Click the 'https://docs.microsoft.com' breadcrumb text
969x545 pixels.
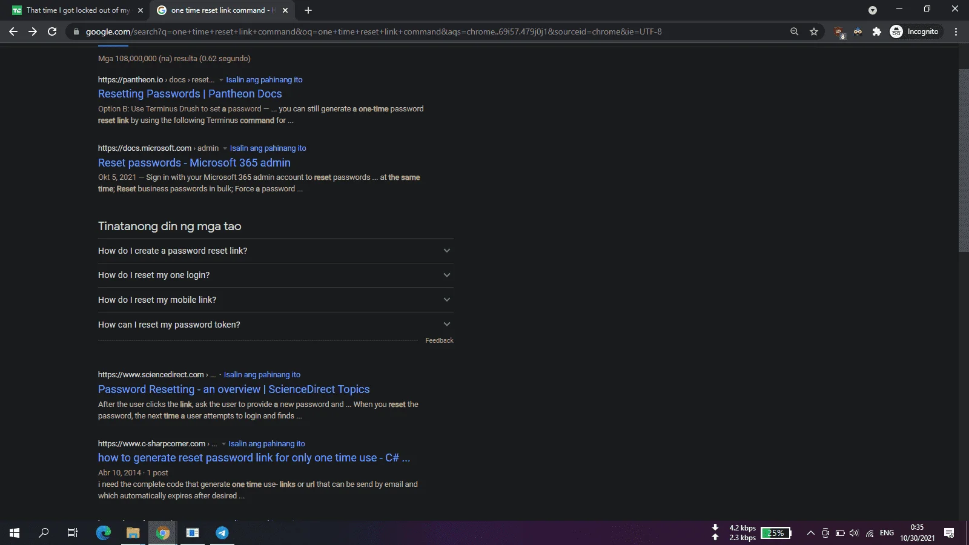click(x=145, y=148)
